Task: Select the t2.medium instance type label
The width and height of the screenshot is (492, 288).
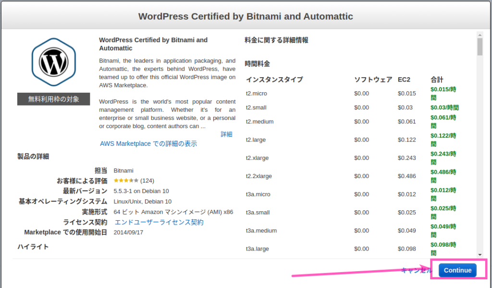Action: coord(259,121)
